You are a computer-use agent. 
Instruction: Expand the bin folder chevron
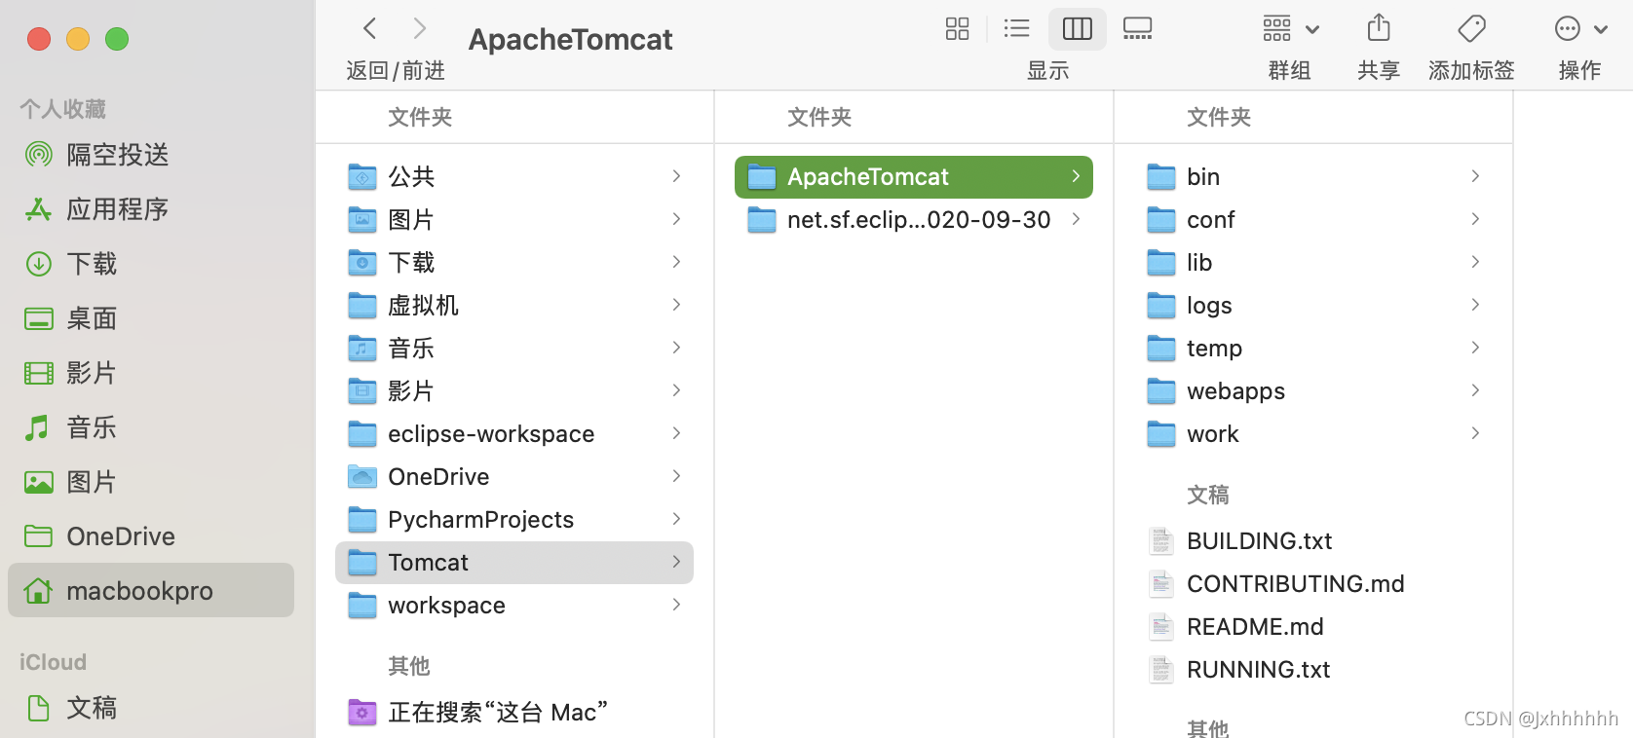pyautogui.click(x=1475, y=176)
